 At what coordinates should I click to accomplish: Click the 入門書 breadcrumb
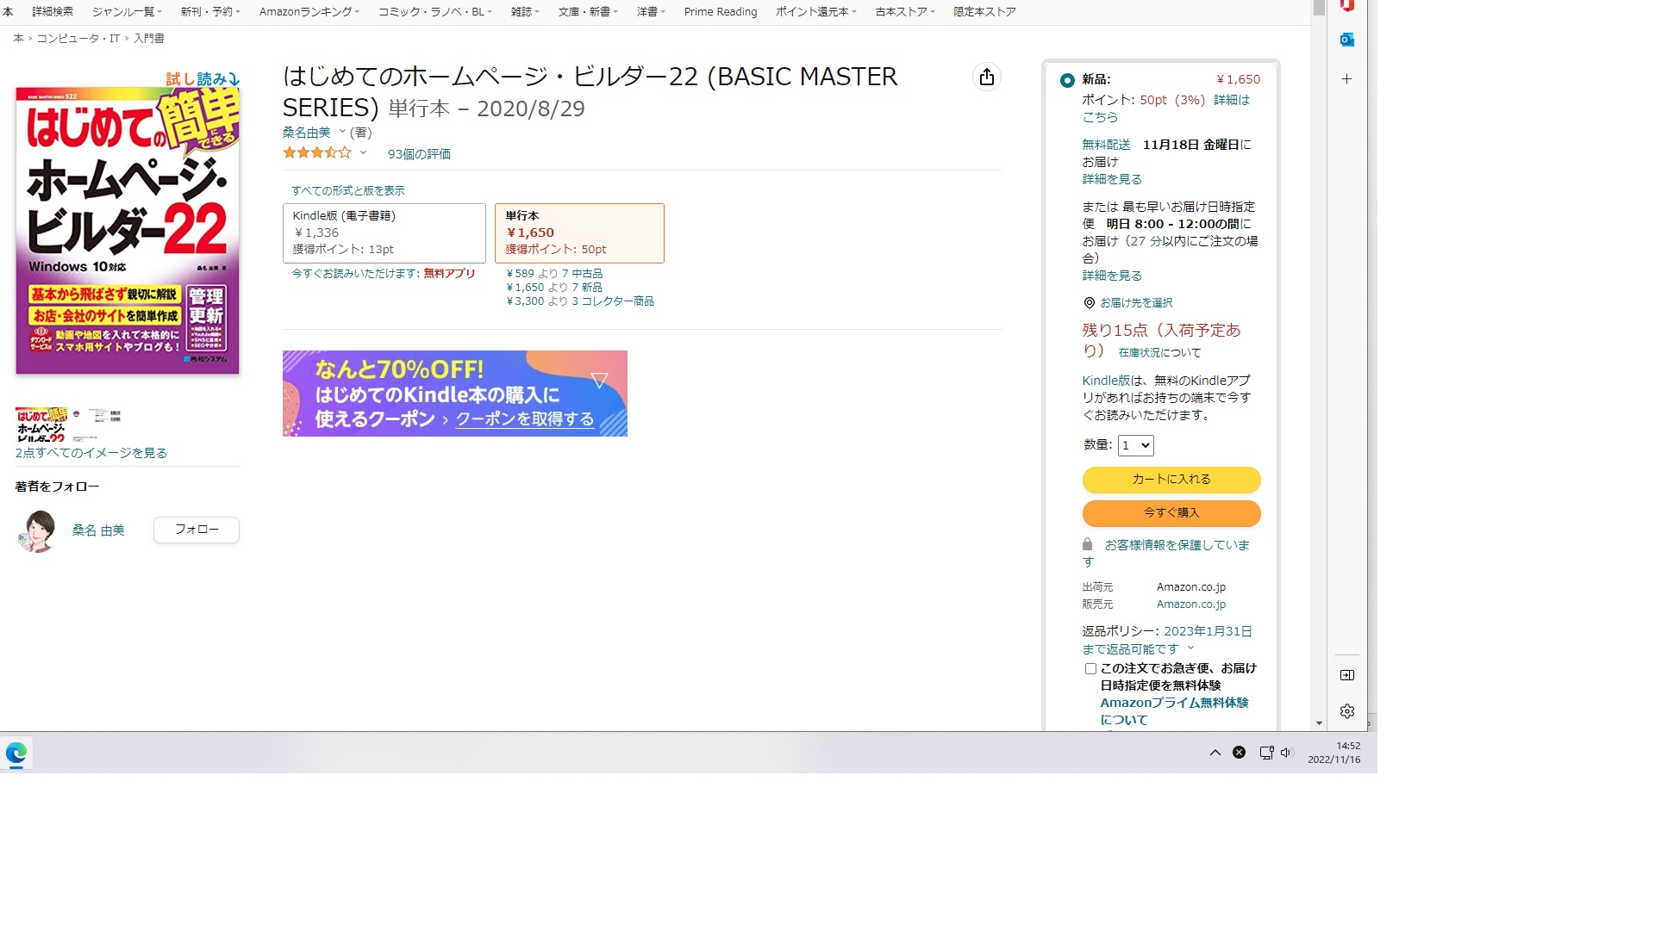149,39
